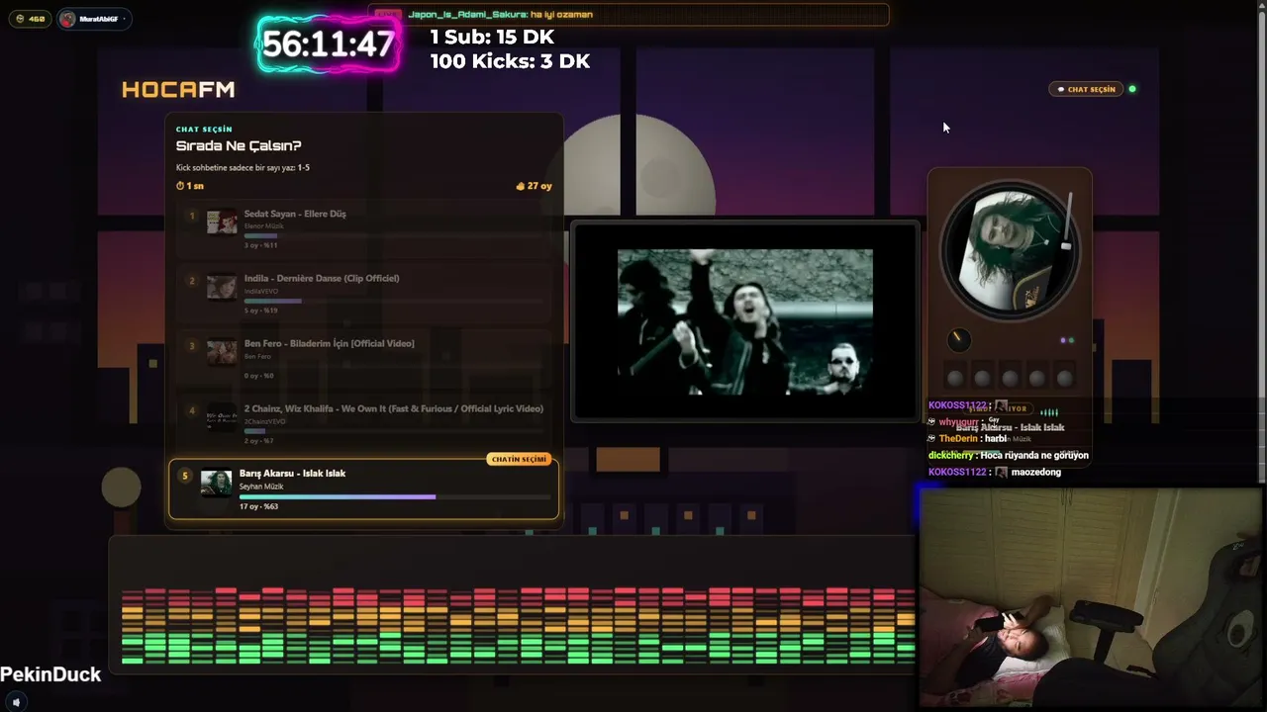
Task: Click the number 3 badge in poll
Action: (192, 345)
